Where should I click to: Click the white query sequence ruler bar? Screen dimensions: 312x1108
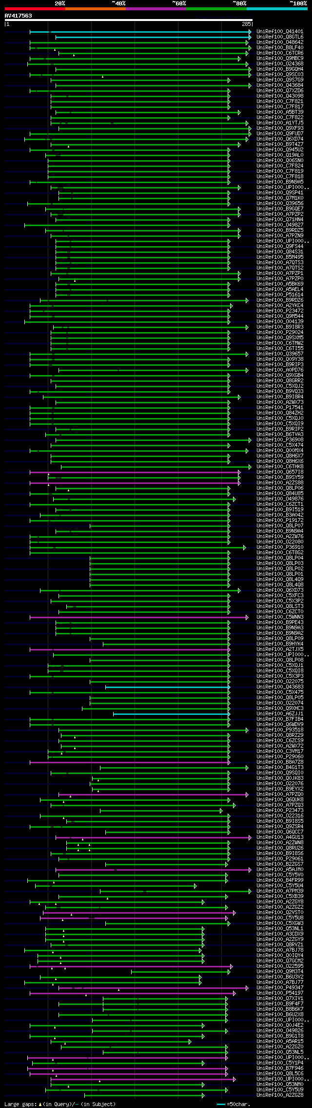(x=129, y=20)
